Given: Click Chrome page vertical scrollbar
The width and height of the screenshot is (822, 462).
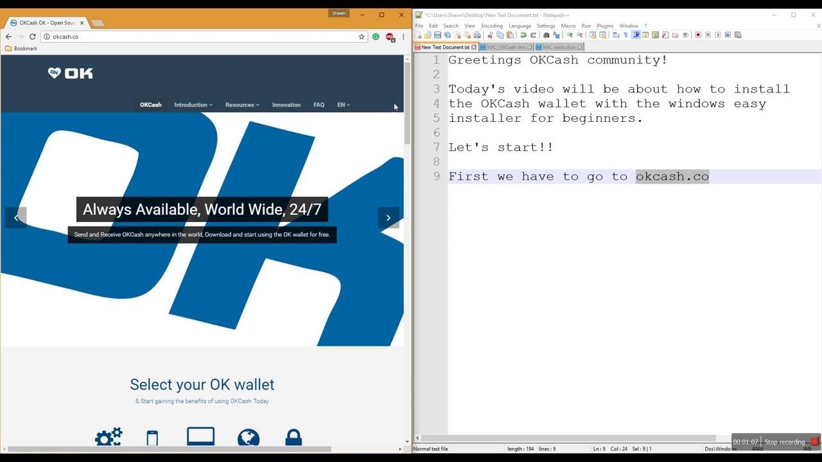Looking at the screenshot, I should [407, 104].
